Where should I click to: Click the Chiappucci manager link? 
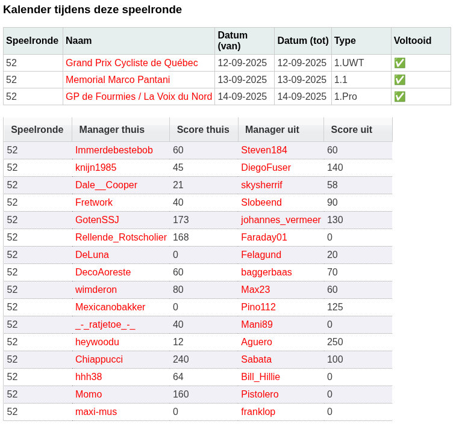tap(99, 360)
